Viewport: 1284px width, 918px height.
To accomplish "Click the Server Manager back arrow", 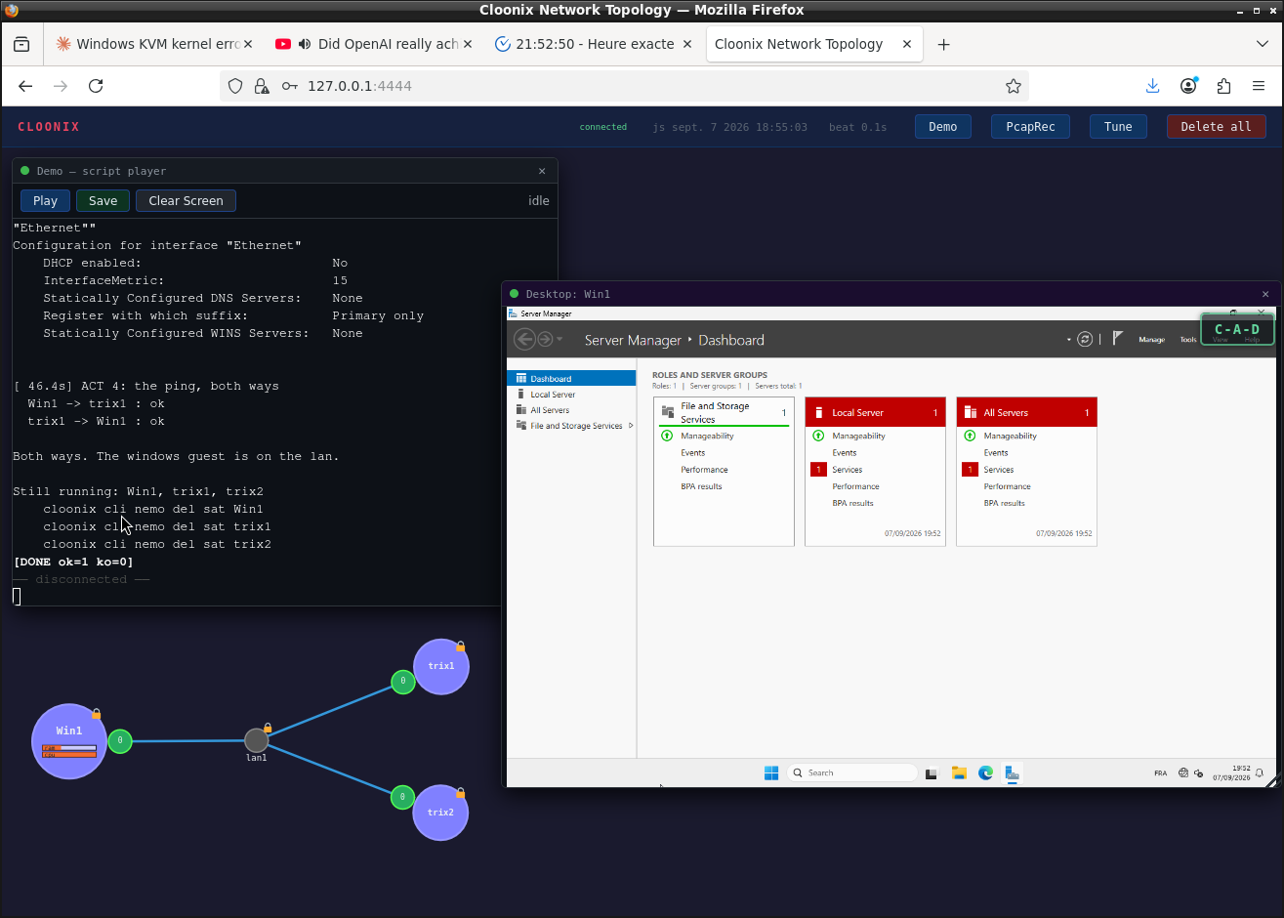I will 524,339.
